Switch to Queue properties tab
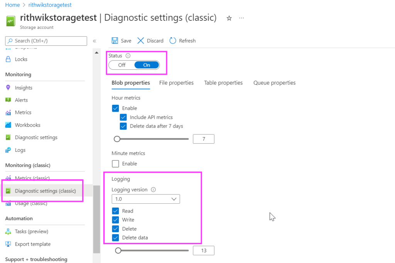 (274, 83)
